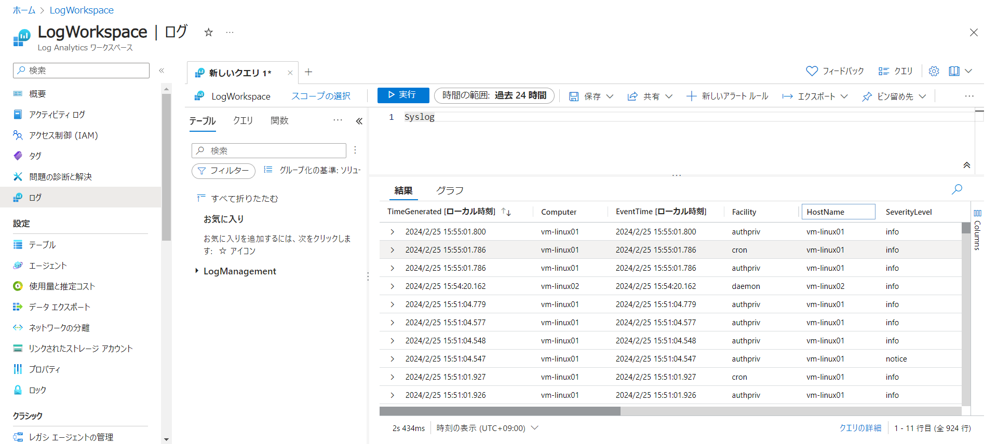Open the 共有 dropdown

(650, 96)
